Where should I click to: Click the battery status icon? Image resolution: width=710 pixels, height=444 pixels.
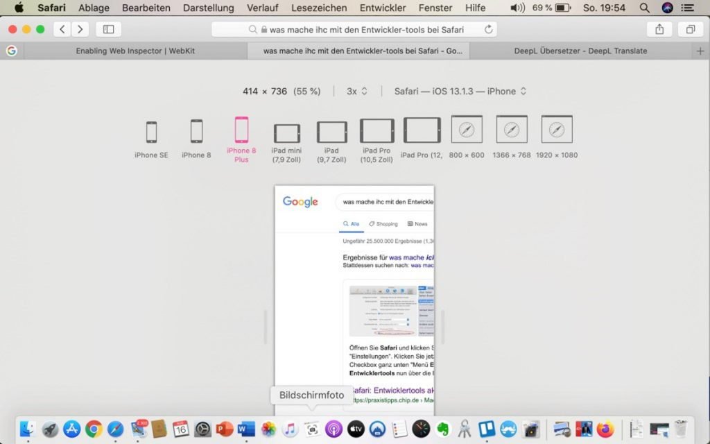563,8
